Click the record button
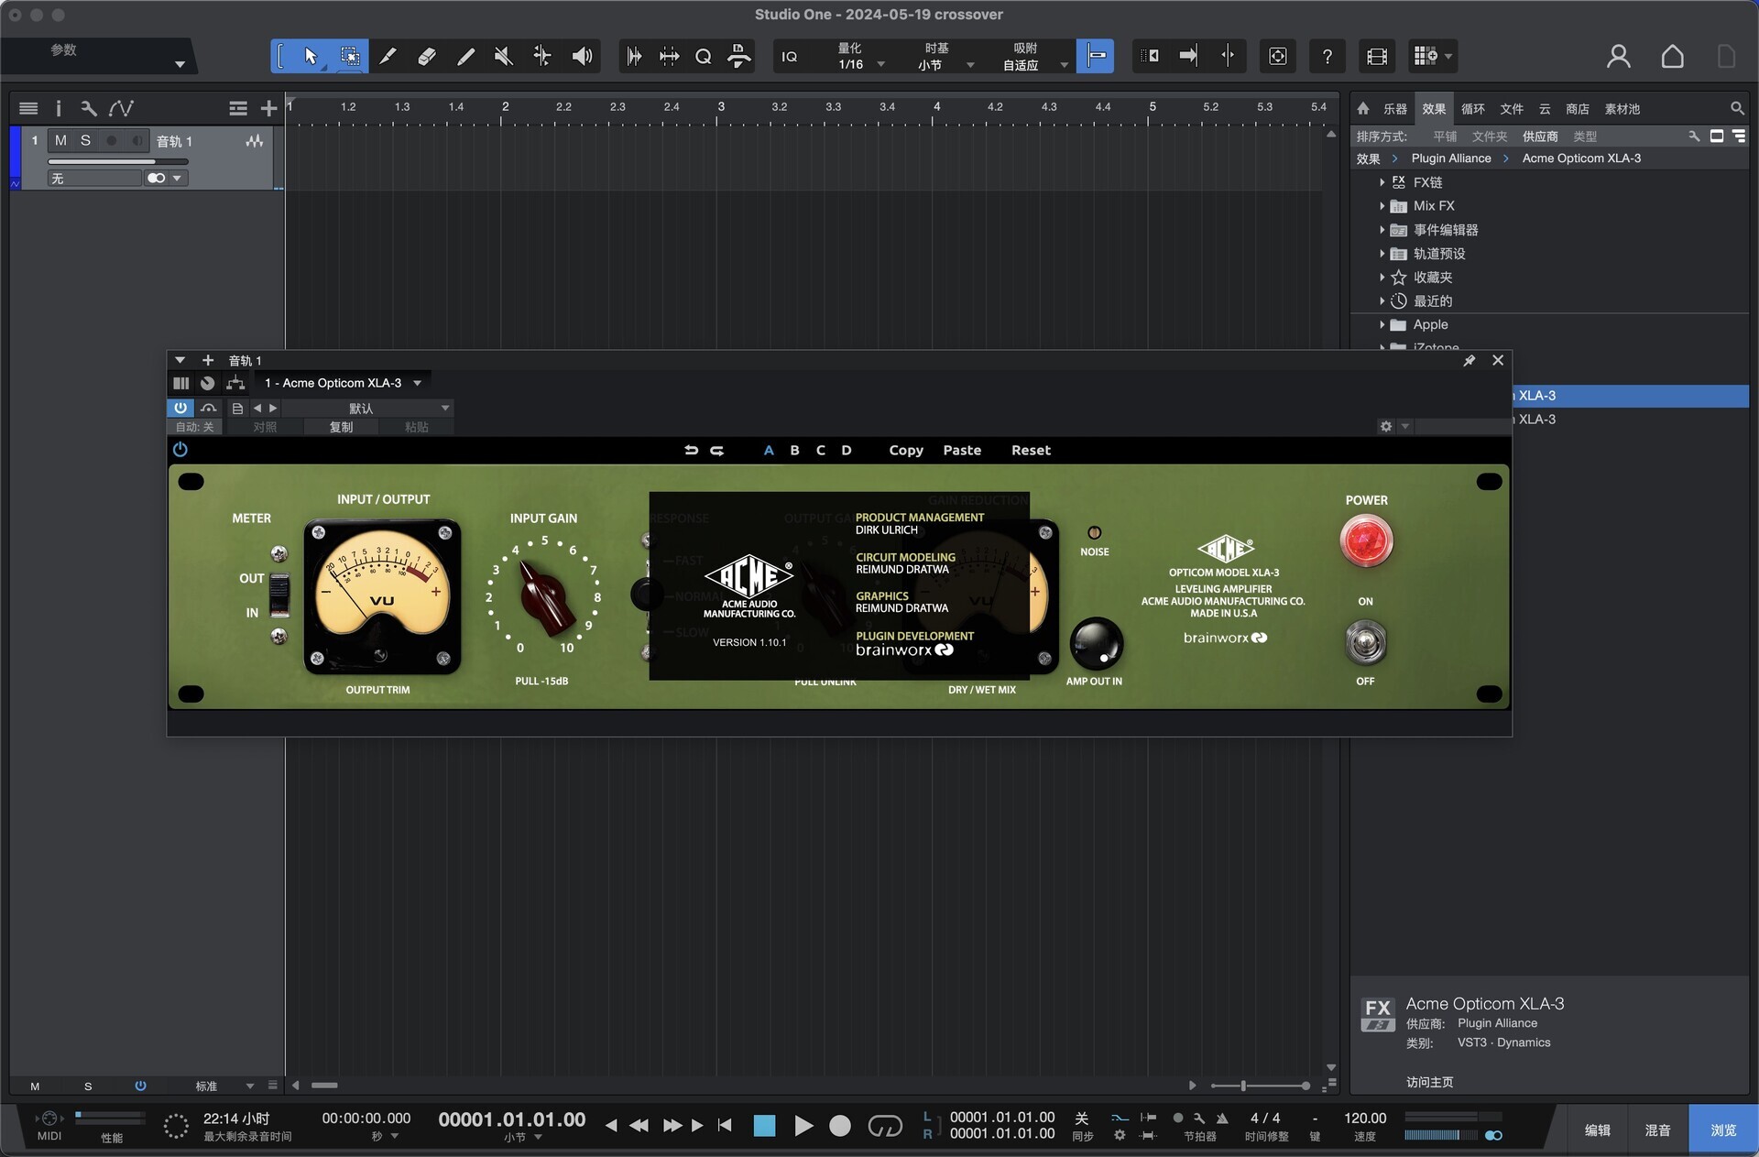 pos(839,1126)
